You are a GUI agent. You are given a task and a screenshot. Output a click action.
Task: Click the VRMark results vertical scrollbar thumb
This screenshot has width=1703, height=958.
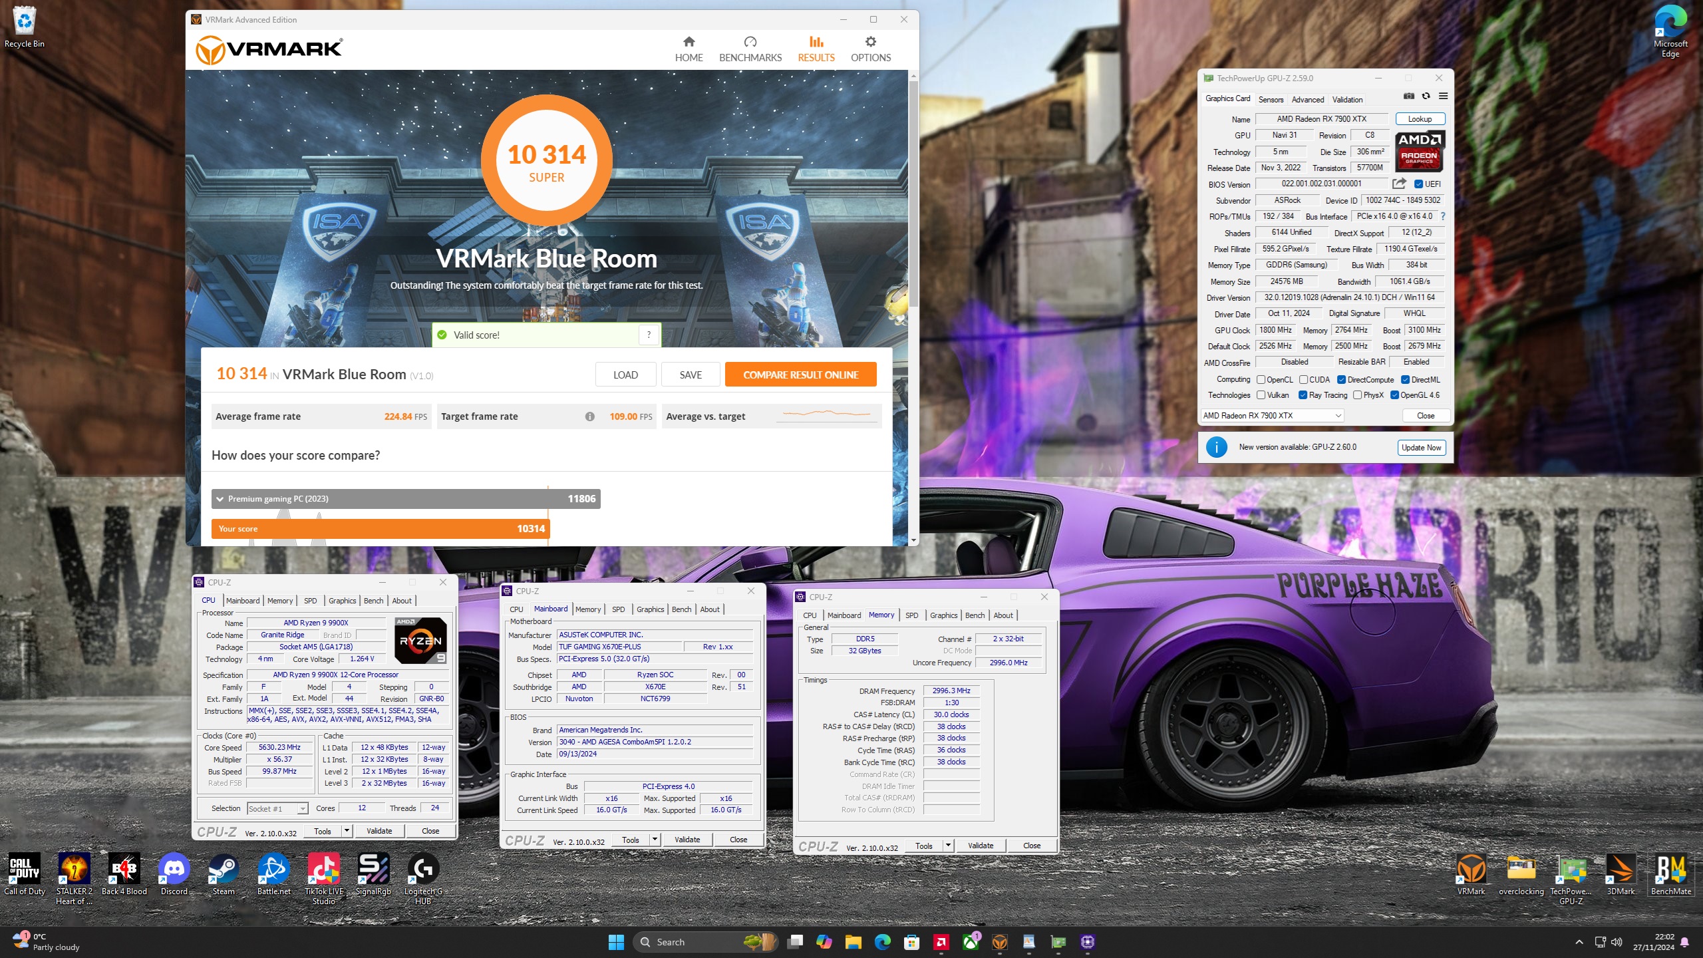coord(913,194)
